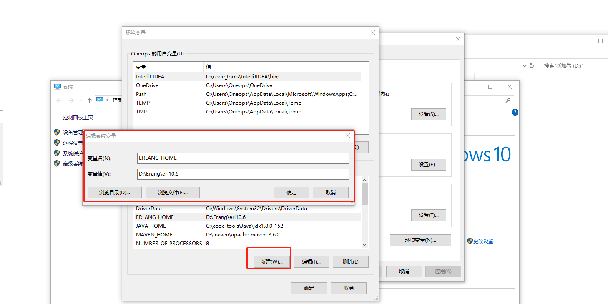
Task: Select the TEMP user variable row
Action: [247, 103]
